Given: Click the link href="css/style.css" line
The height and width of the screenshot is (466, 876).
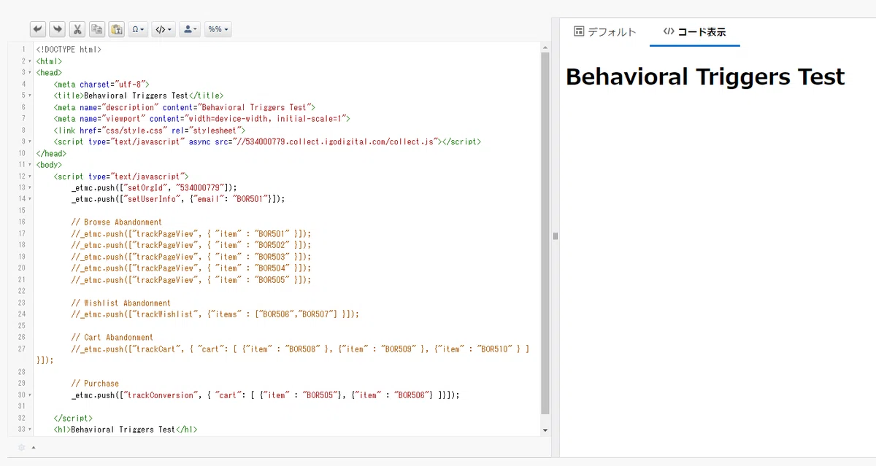Looking at the screenshot, I should (149, 131).
